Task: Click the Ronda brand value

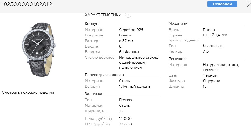Action: click(209, 30)
